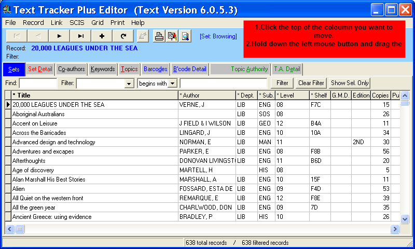Click the print preview magnifier icon
415x249 pixels.
[x=185, y=36]
